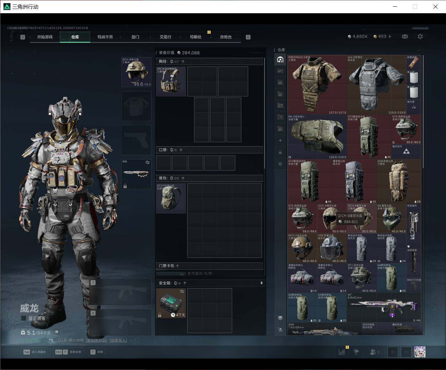The image size is (446, 370).
Task: Click the 复制改枪码 link
Action: click(x=97, y=340)
